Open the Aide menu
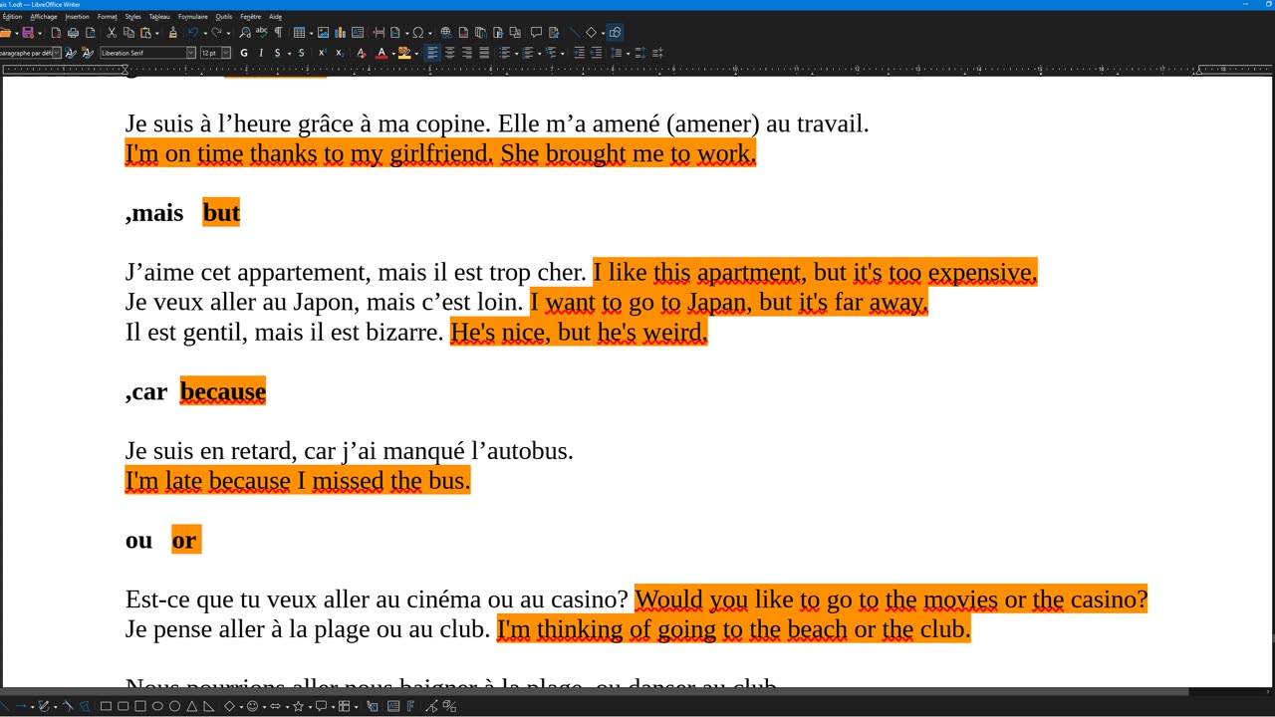This screenshot has height=717, width=1275. pos(276,17)
